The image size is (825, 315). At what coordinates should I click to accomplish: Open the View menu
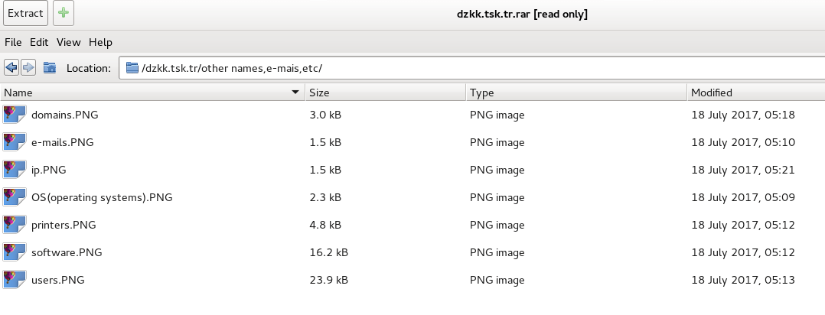(x=68, y=42)
